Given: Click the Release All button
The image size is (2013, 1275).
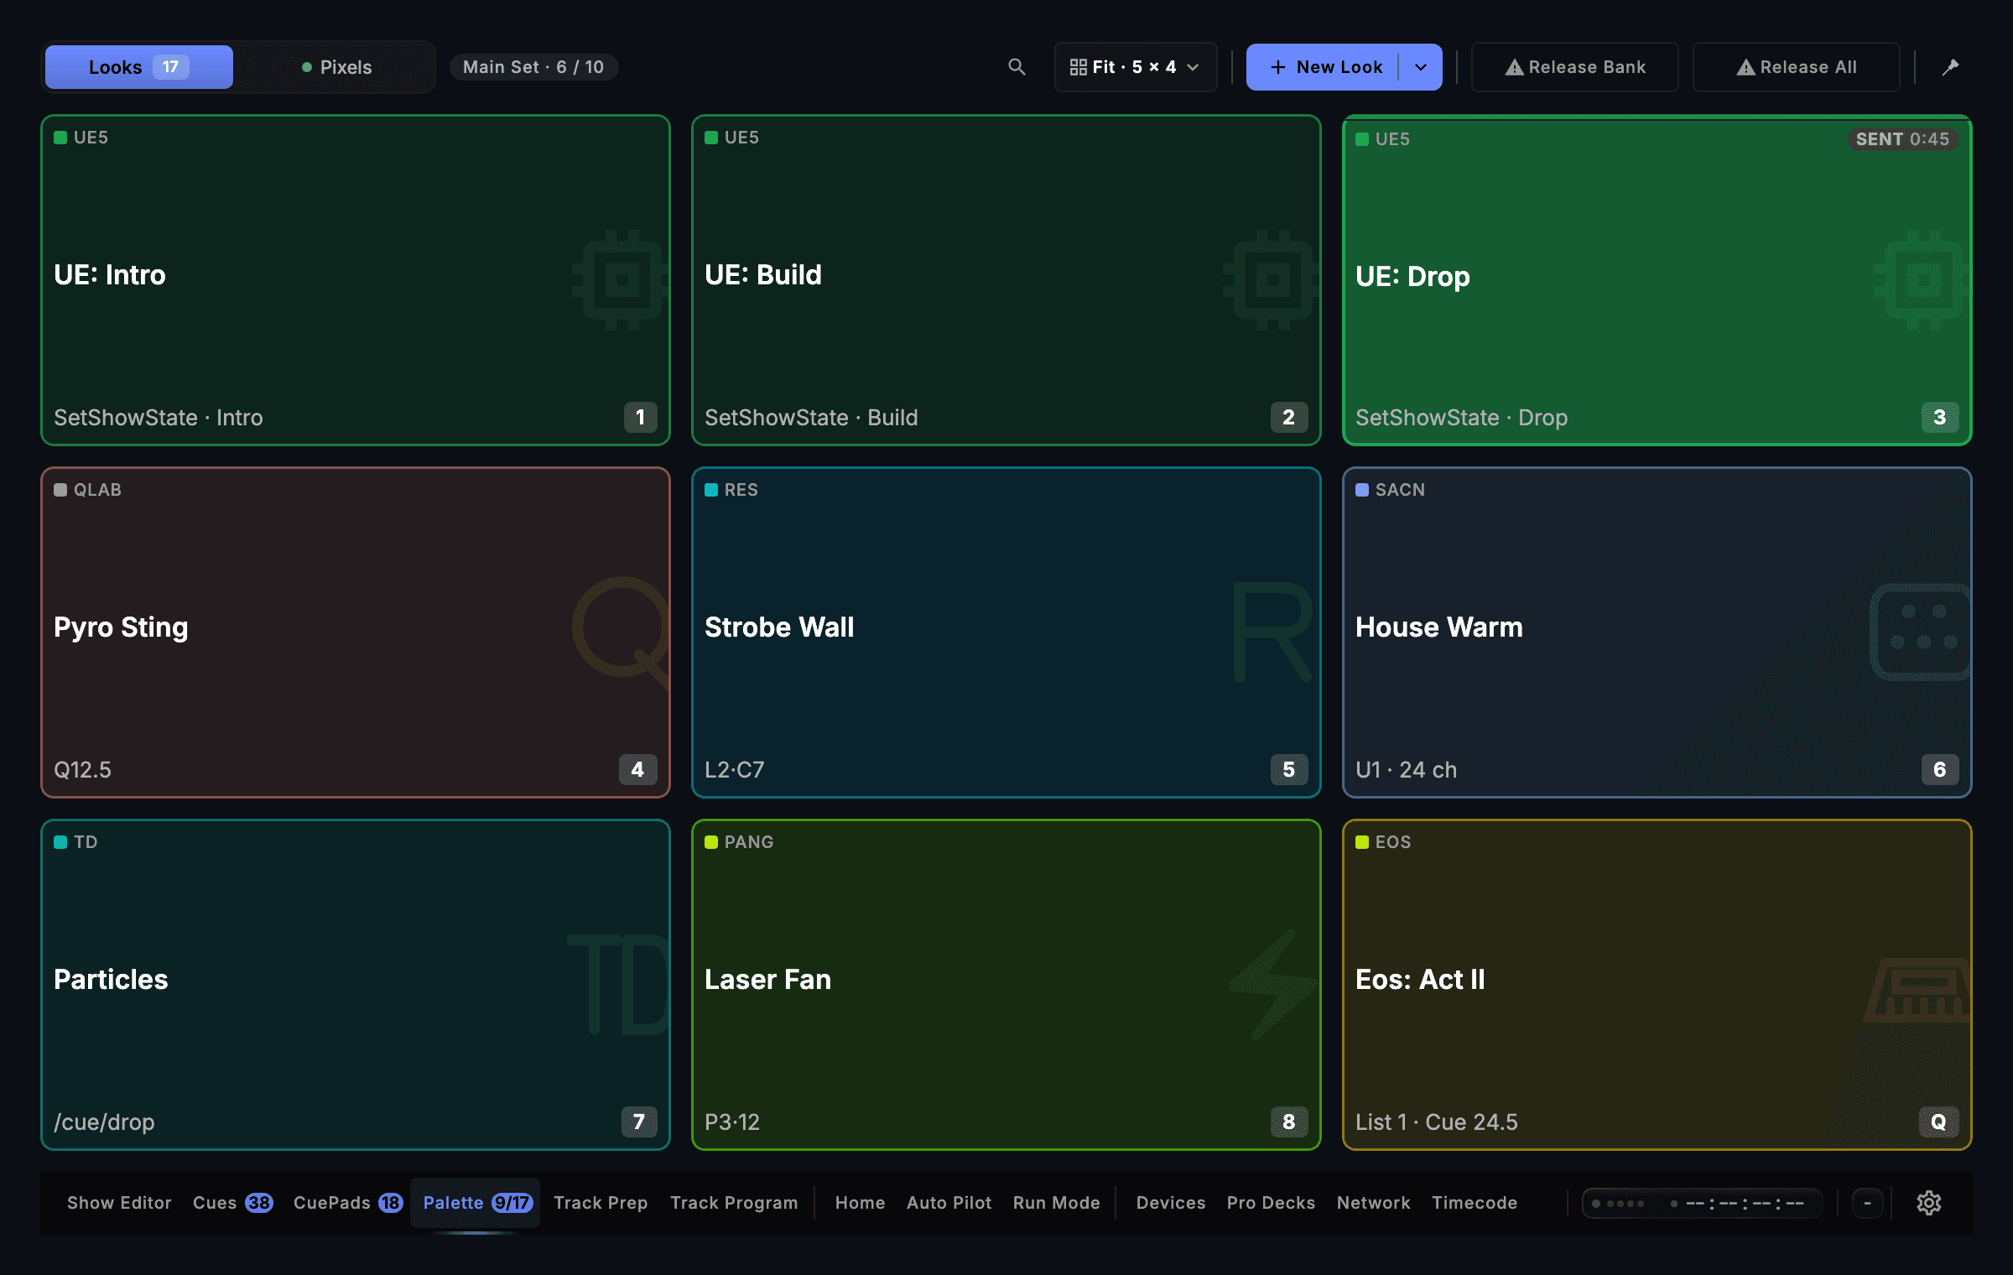Looking at the screenshot, I should point(1797,67).
